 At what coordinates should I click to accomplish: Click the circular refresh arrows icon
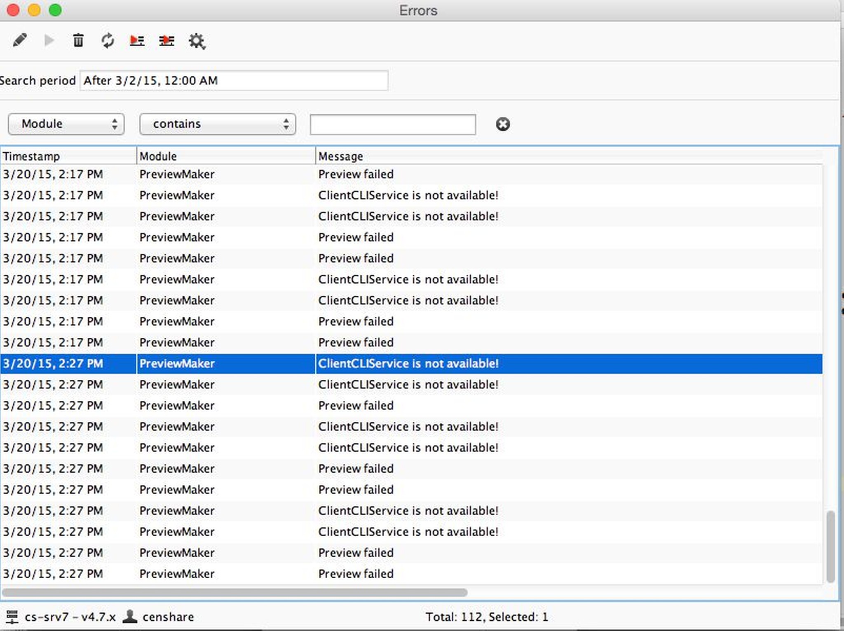click(108, 40)
